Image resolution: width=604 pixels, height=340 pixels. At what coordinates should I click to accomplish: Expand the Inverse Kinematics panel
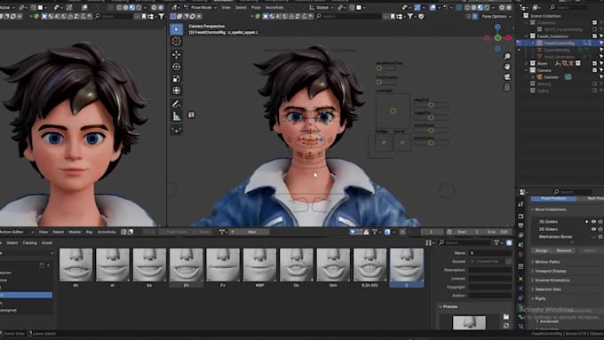click(552, 281)
